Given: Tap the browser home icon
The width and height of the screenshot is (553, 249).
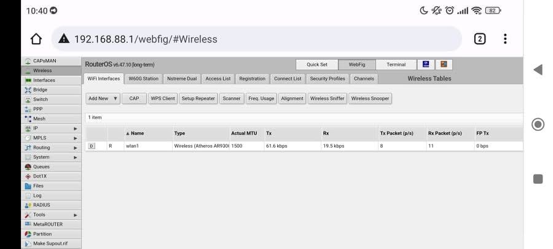Looking at the screenshot, I should point(36,39).
